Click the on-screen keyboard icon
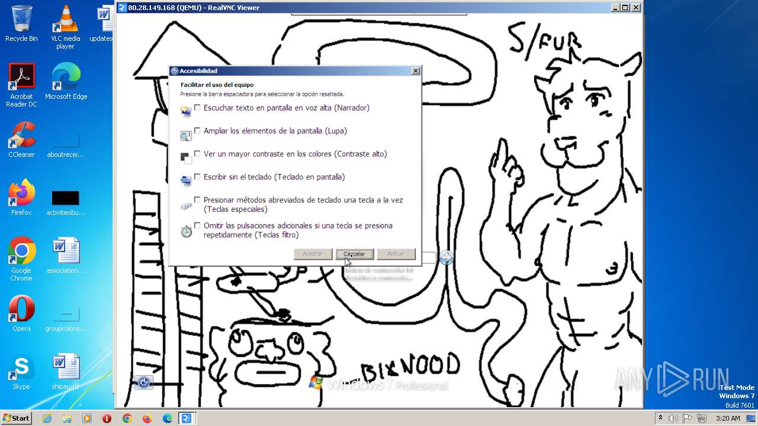The height and width of the screenshot is (426, 758). click(186, 180)
